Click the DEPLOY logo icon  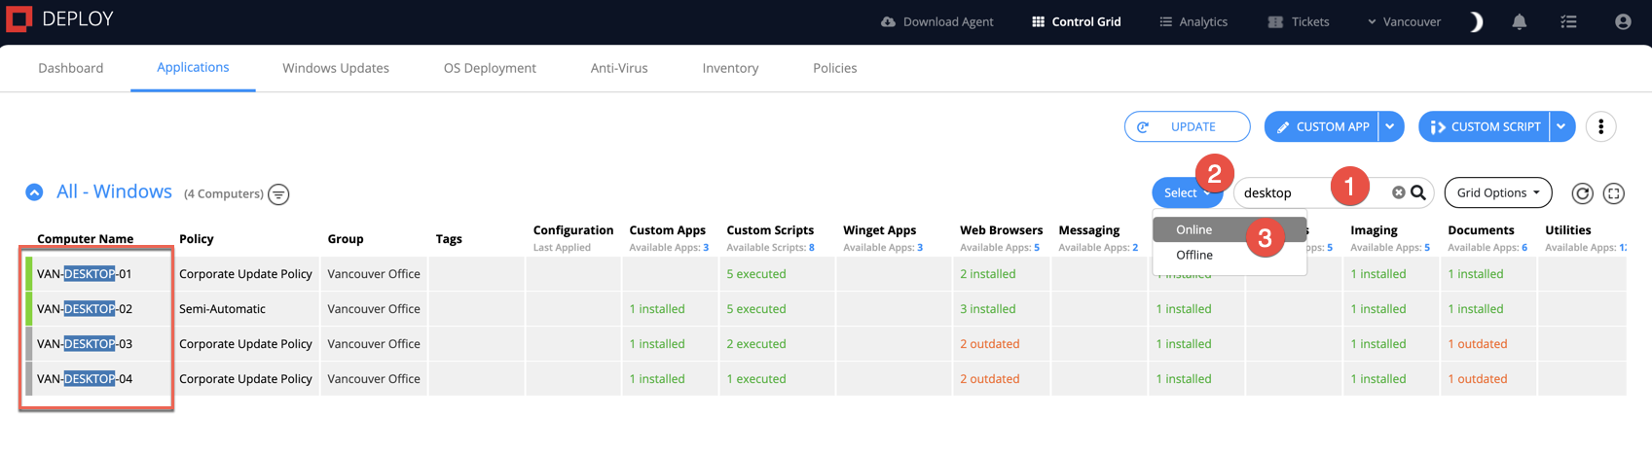coord(18,18)
